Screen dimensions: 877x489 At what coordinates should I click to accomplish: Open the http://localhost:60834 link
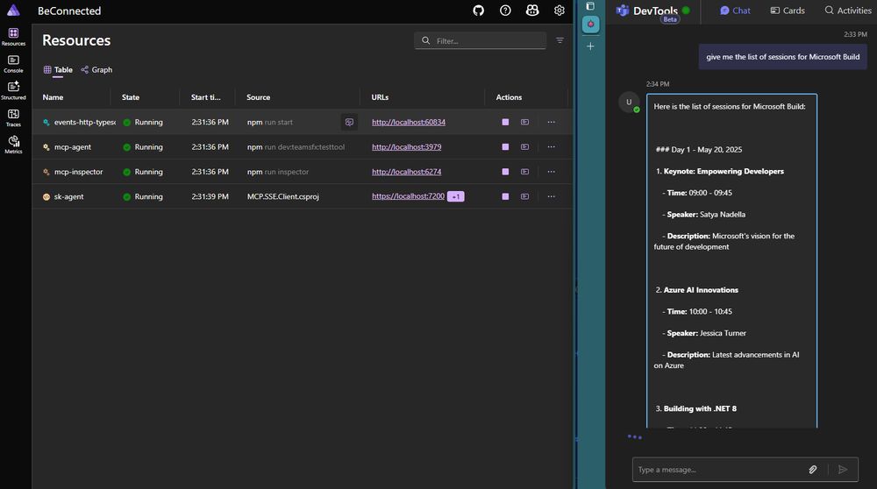(x=409, y=122)
